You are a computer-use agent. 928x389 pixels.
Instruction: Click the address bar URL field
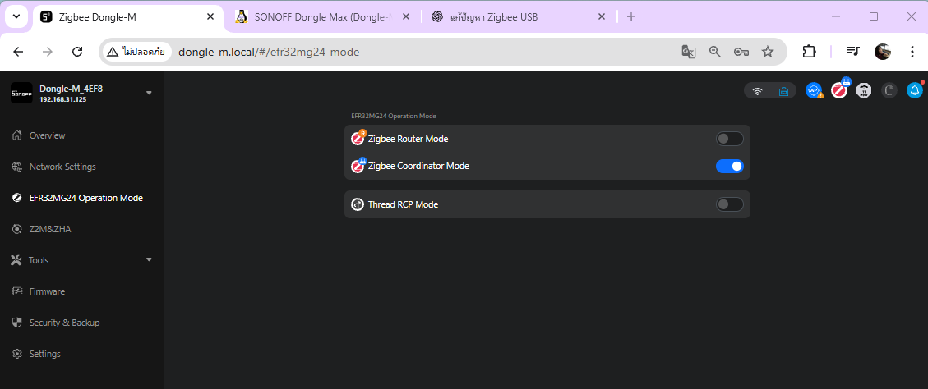[x=411, y=52]
